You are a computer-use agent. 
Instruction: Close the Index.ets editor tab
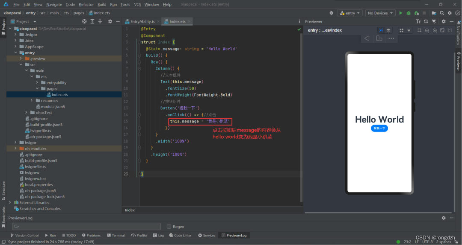[x=189, y=21]
